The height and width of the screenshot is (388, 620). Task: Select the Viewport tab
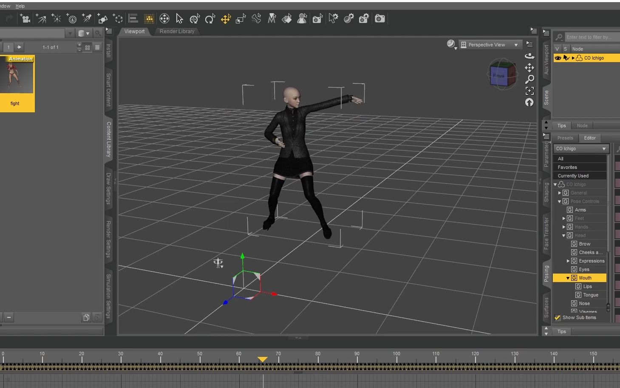tap(134, 31)
